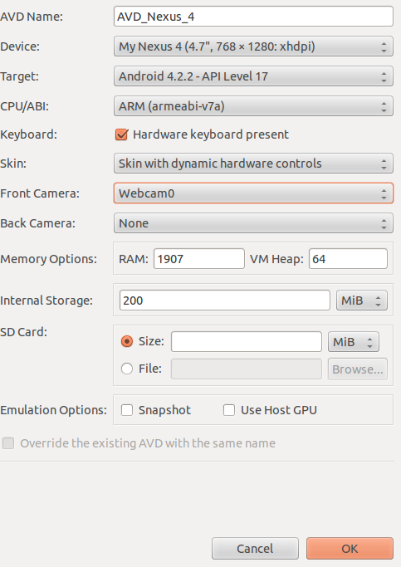The height and width of the screenshot is (567, 401).
Task: Enable the Snapshot emulation option
Action: click(127, 410)
